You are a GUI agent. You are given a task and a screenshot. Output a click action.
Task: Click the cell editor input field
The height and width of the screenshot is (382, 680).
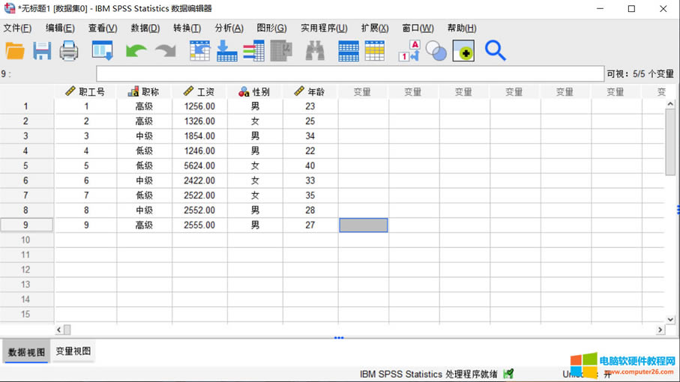(x=349, y=73)
